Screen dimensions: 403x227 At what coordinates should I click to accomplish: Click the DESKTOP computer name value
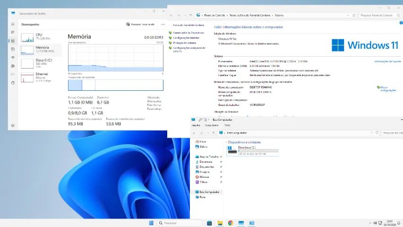(x=261, y=87)
